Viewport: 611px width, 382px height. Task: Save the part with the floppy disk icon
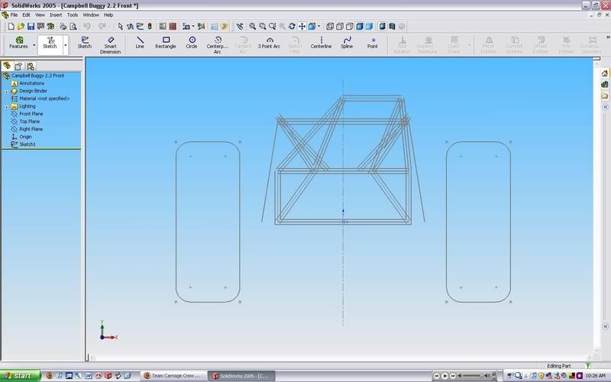[x=31, y=27]
